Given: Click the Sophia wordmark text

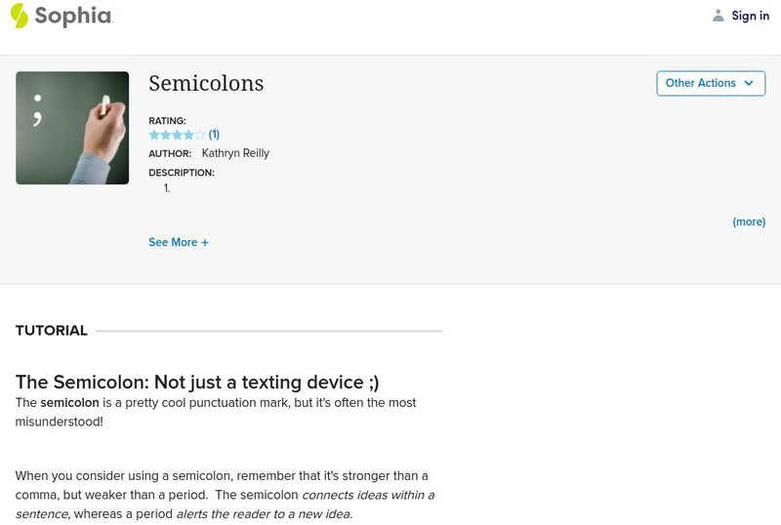Looking at the screenshot, I should pyautogui.click(x=73, y=16).
